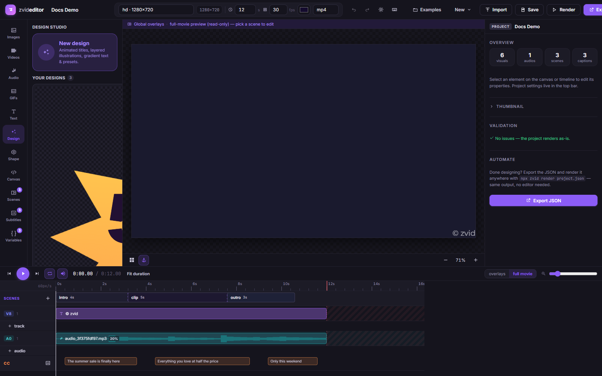Screen dimensions: 602x376
Task: Toggle light/dark theme sun icon
Action: pos(381,10)
